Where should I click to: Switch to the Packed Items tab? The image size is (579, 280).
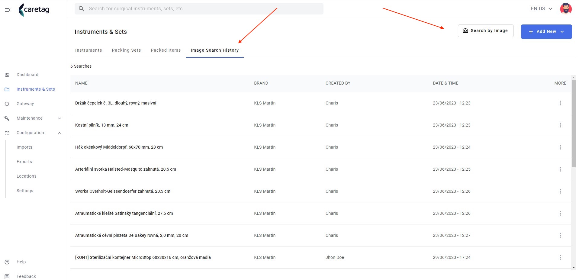point(166,50)
